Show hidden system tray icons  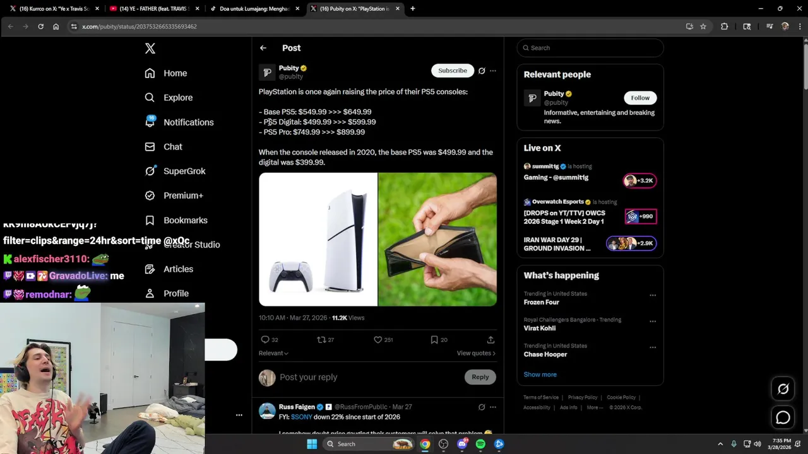pyautogui.click(x=720, y=444)
